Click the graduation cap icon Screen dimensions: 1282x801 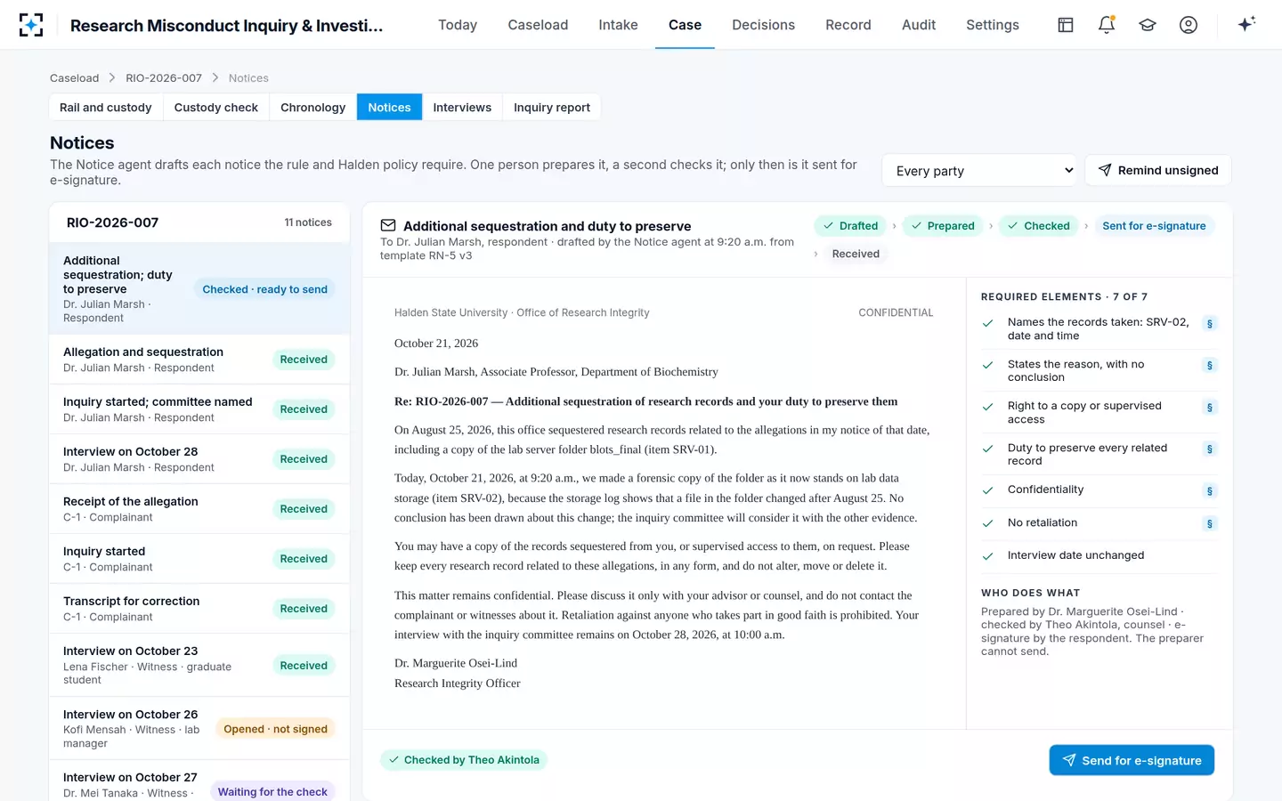(x=1148, y=25)
